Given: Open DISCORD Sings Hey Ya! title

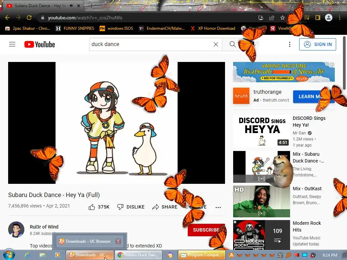Looking at the screenshot, I should pos(309,122).
